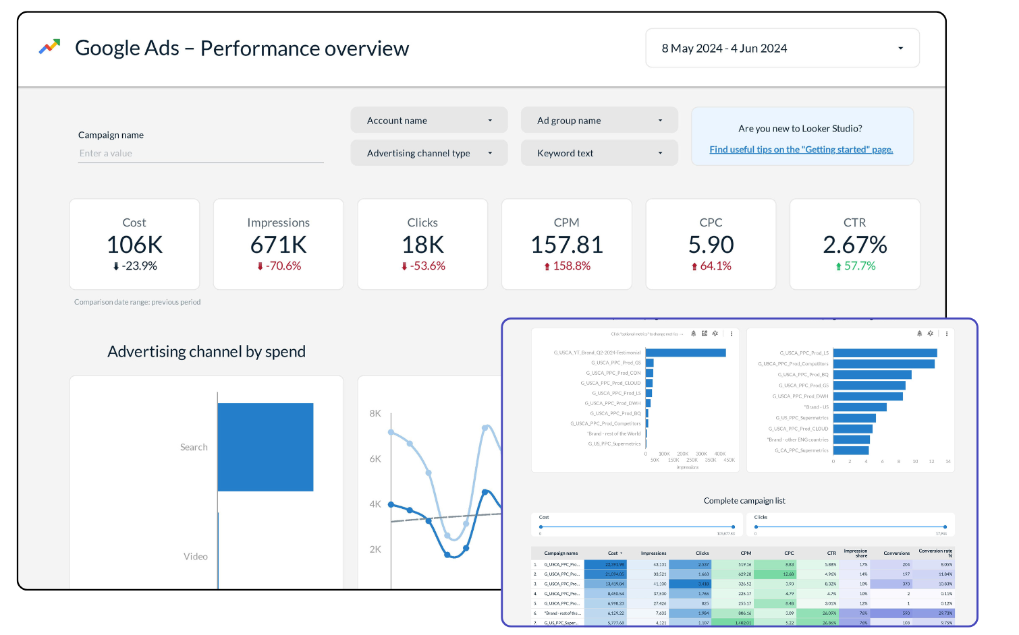Sort table by Cost column header
Image resolution: width=1019 pixels, height=635 pixels.
point(613,553)
